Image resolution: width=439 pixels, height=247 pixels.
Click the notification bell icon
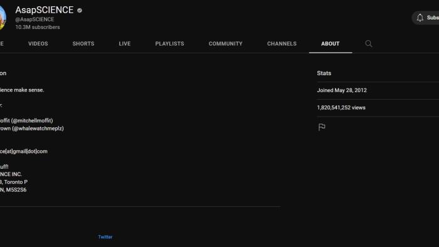[x=420, y=18]
